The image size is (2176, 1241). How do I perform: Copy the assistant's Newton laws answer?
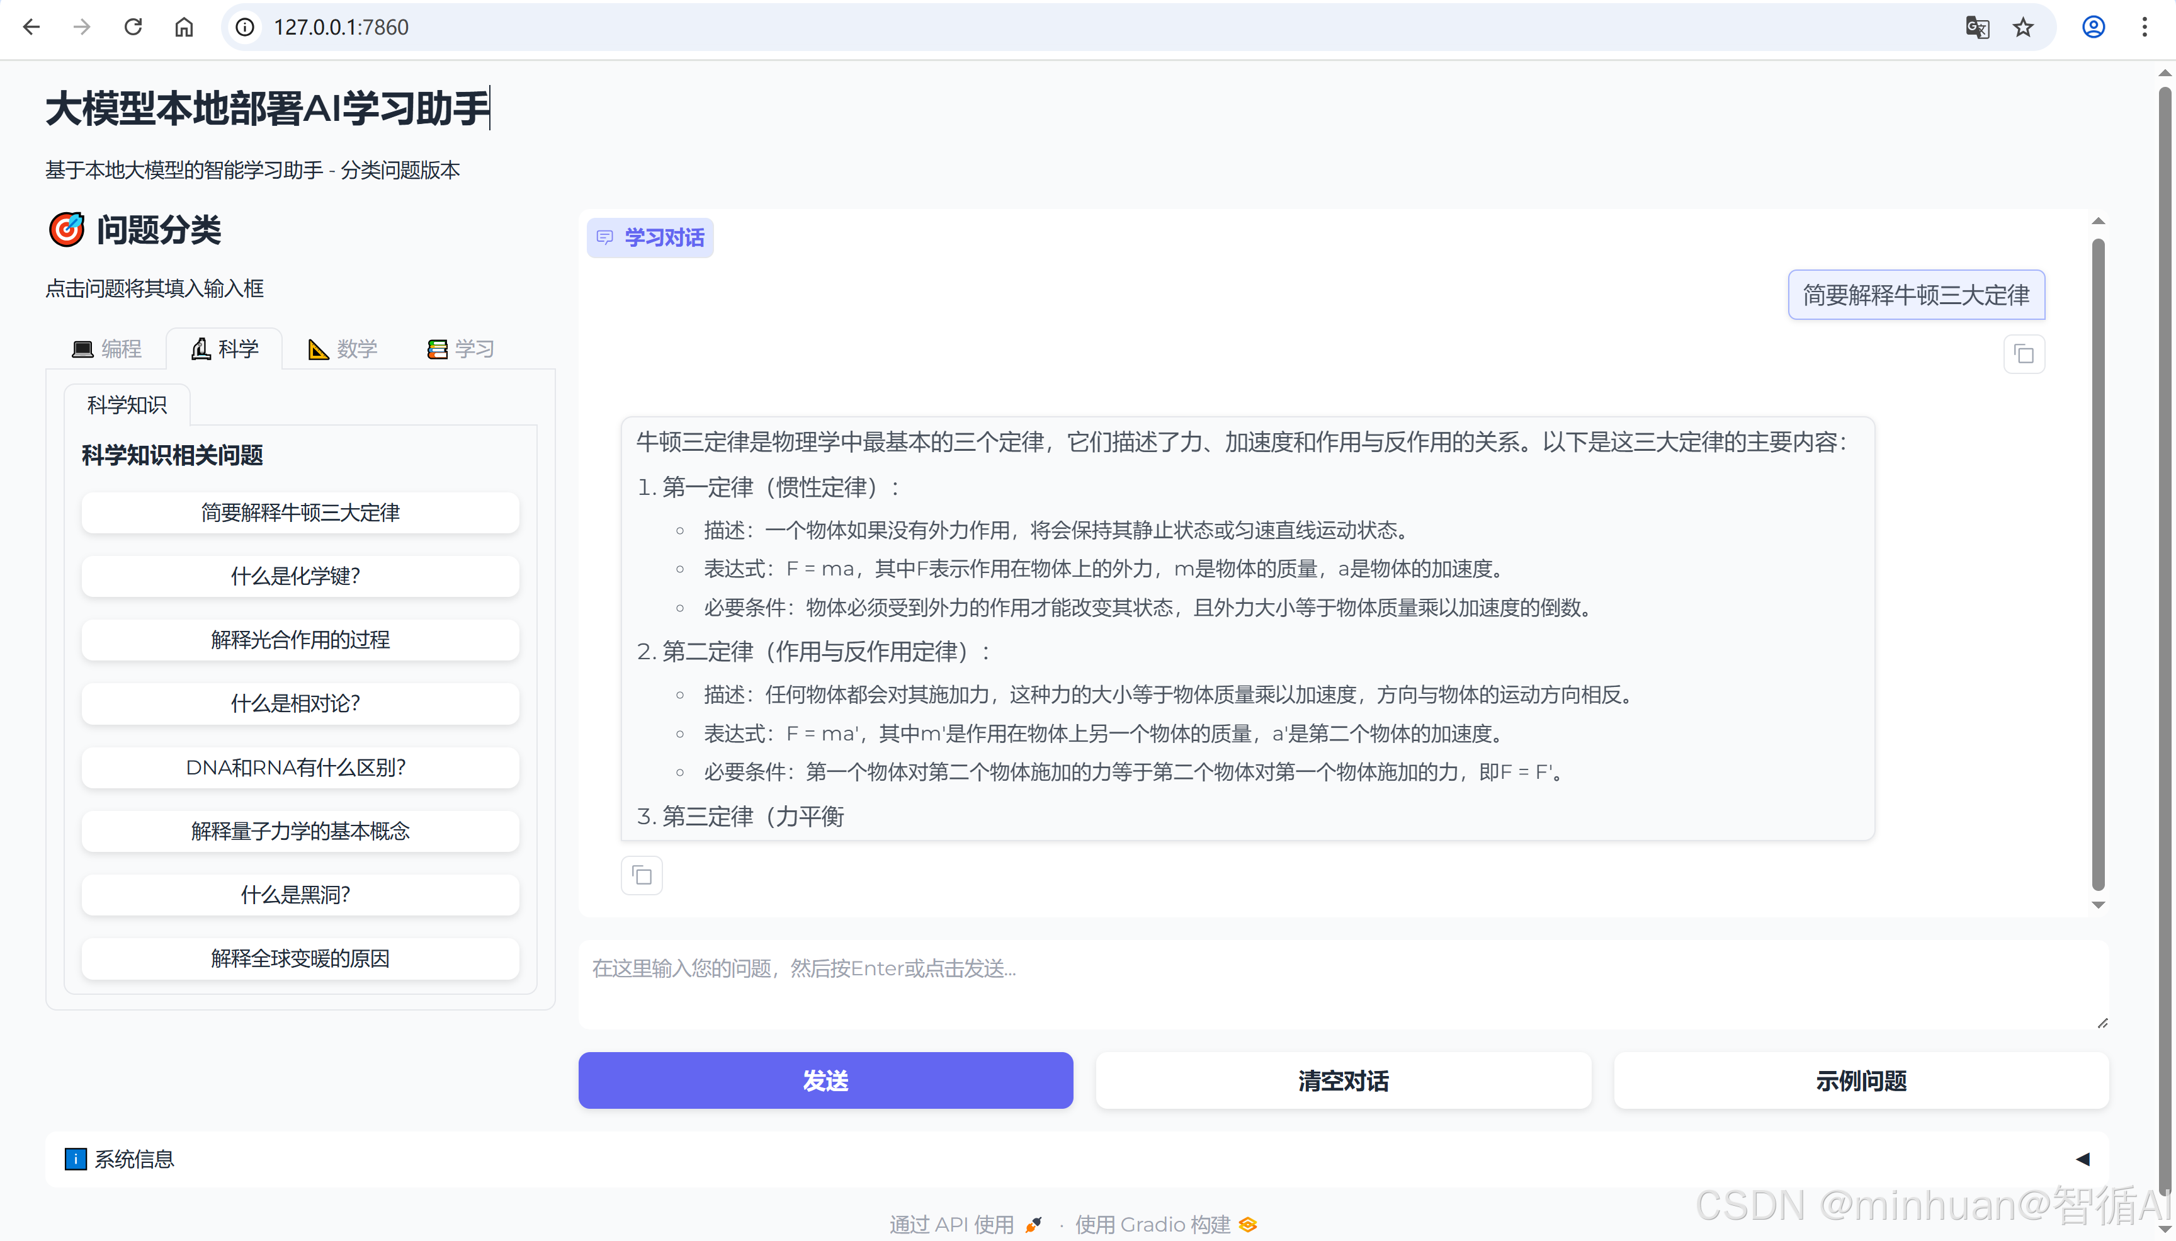pyautogui.click(x=641, y=875)
